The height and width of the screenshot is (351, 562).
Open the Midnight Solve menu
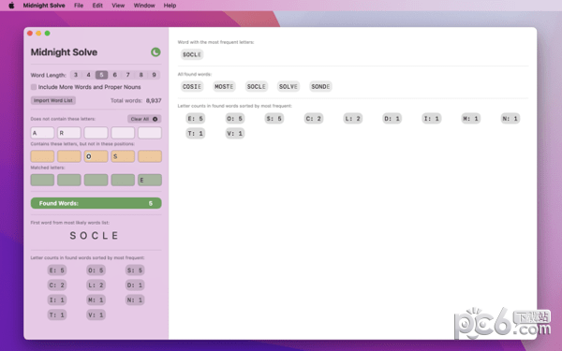44,6
